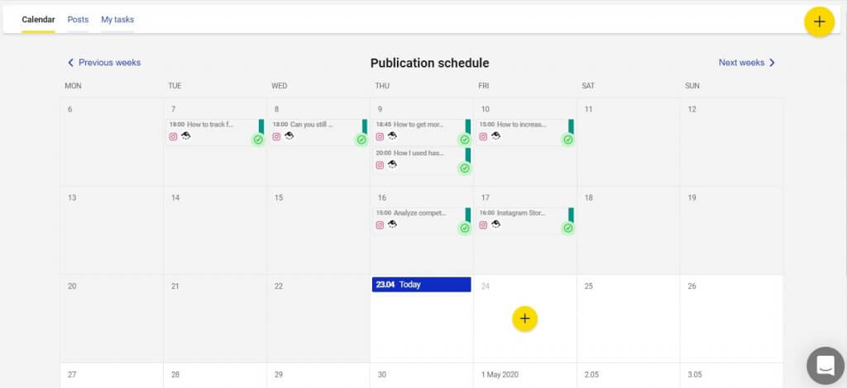The height and width of the screenshot is (388, 847).
Task: Open the 16:00 Instagram Stor... post
Action: point(524,221)
